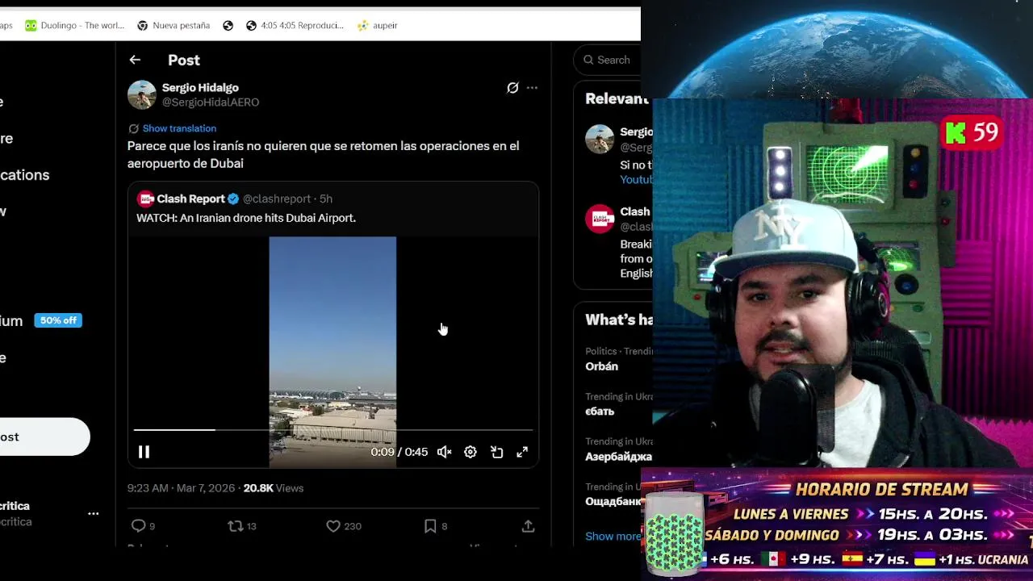Click Show more under trends
The image size is (1033, 581).
click(x=613, y=537)
